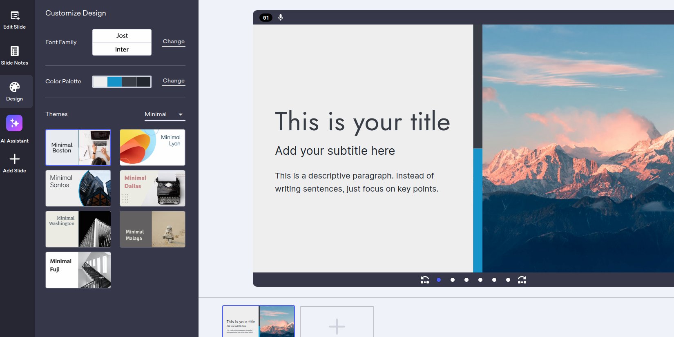Click Change next to Font Family

coord(174,42)
